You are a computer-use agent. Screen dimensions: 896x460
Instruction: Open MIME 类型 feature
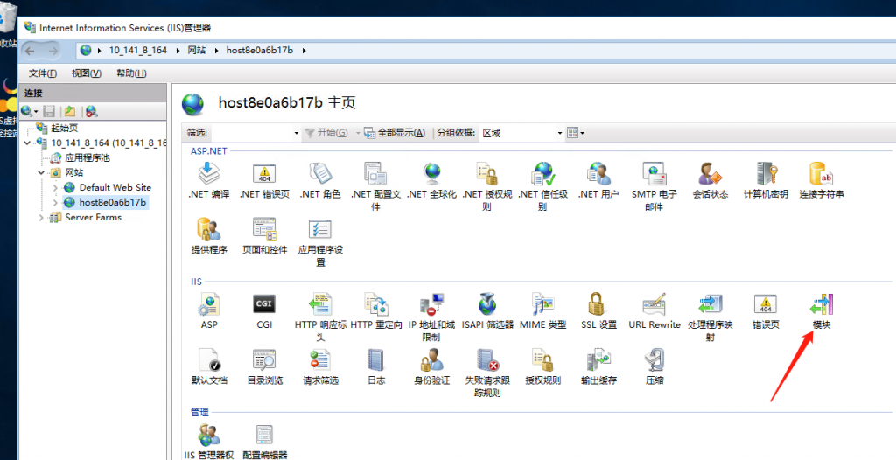[542, 311]
